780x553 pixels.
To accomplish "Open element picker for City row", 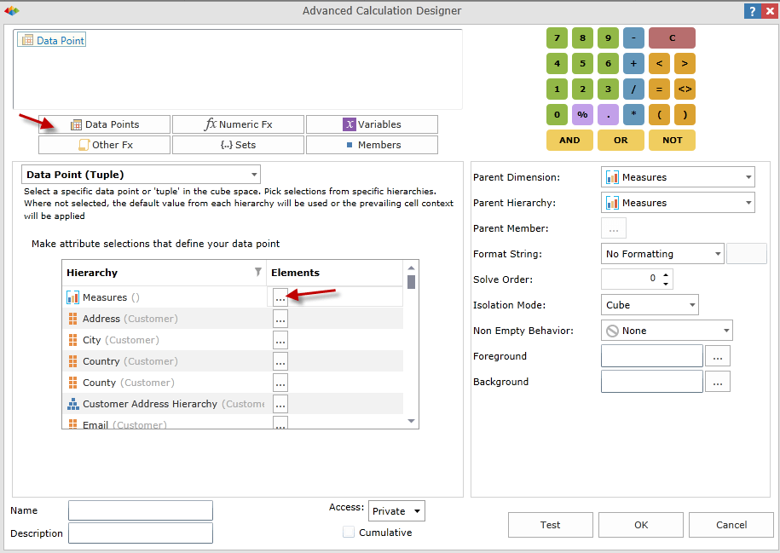I will point(280,340).
